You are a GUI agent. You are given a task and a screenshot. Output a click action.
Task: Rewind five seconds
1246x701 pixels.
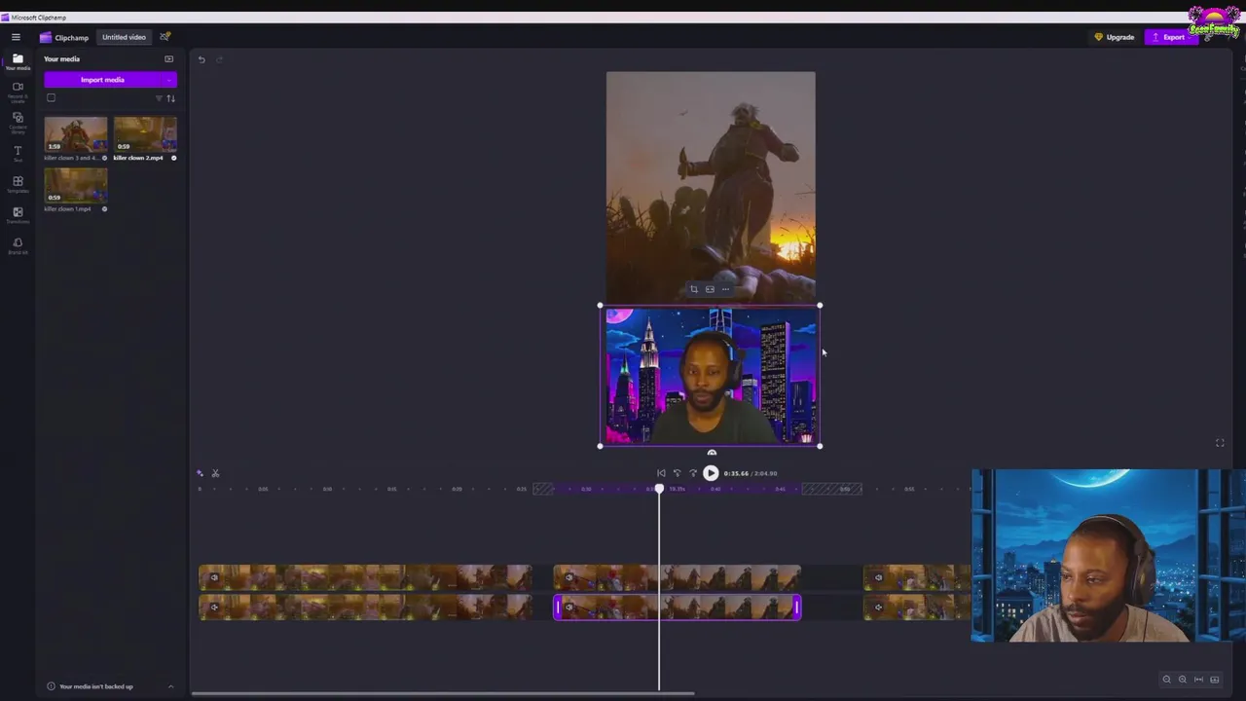[x=678, y=473]
